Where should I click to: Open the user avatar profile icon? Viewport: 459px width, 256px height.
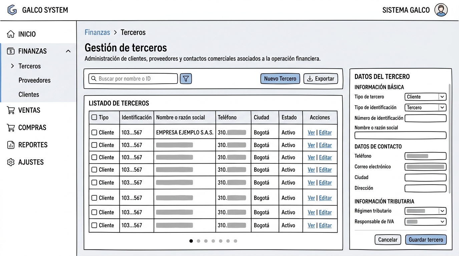(x=441, y=10)
